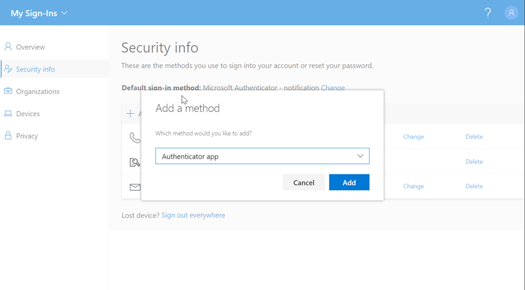
Task: Click the Overview person icon in sidebar
Action: coord(8,47)
